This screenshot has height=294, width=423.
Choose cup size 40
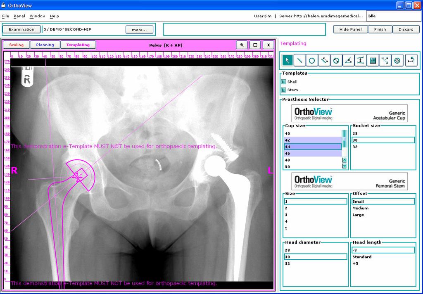[313, 133]
